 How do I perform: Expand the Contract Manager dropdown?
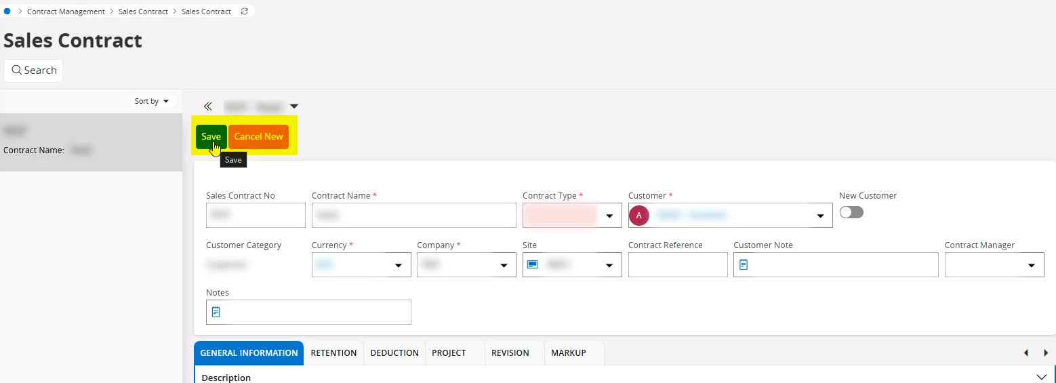tap(1032, 266)
